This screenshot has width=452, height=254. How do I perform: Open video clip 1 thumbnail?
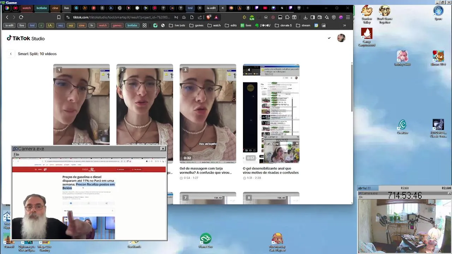click(82, 104)
